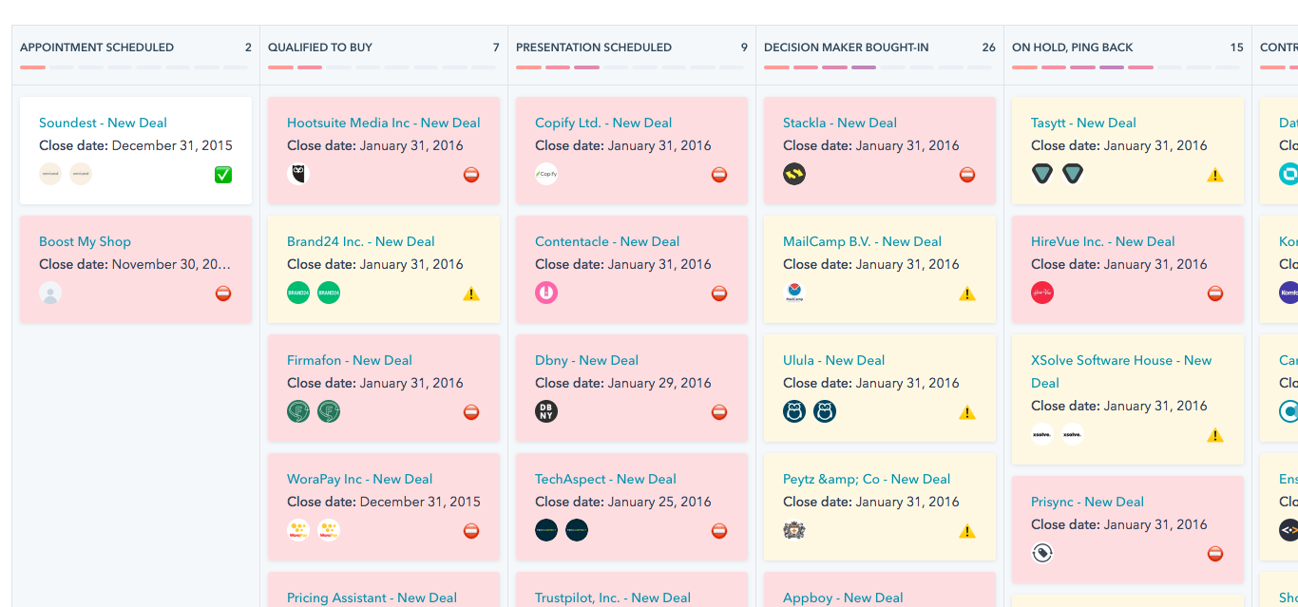Select the Appointment Scheduled column header
The height and width of the screenshot is (607, 1298).
[97, 47]
